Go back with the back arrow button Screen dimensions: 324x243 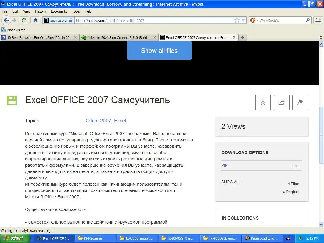[x=6, y=20]
